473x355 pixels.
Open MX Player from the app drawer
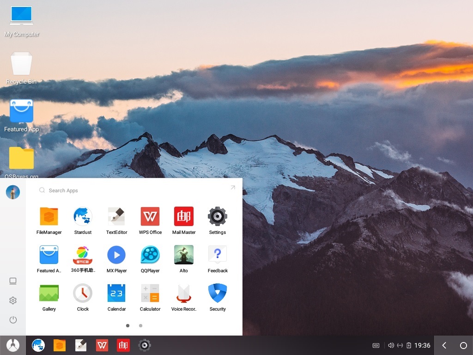point(116,255)
